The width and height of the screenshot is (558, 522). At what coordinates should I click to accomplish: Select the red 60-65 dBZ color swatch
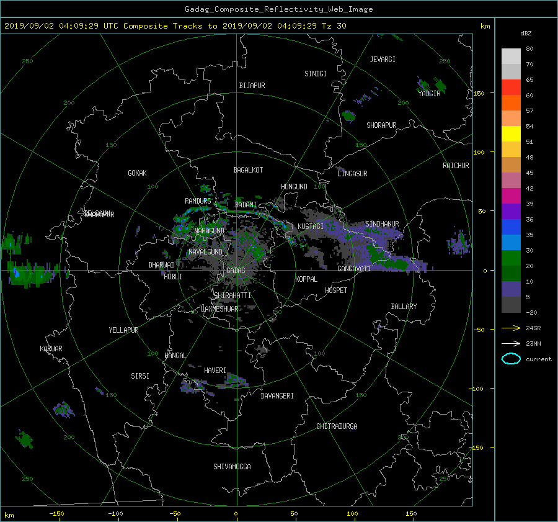(511, 88)
